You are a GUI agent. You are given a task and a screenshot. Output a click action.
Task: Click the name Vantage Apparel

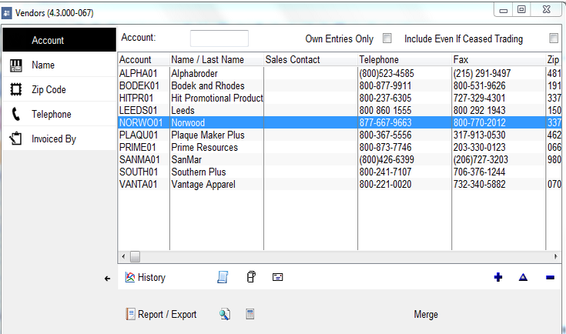(203, 184)
